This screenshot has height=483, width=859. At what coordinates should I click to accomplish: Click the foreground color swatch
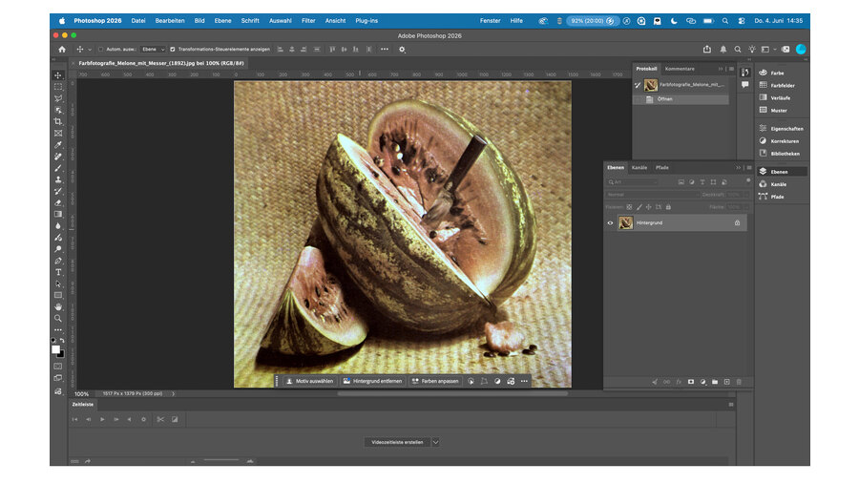(56, 350)
